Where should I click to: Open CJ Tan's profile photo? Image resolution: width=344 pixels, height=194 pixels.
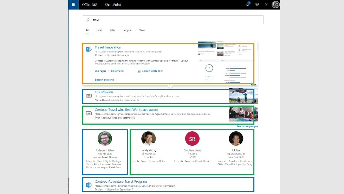(x=236, y=138)
